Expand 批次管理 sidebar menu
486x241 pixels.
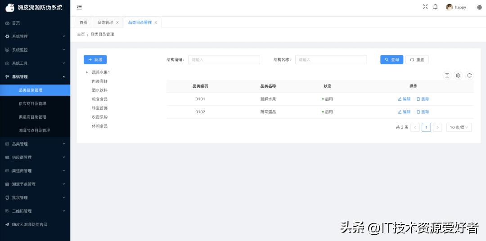click(x=35, y=198)
